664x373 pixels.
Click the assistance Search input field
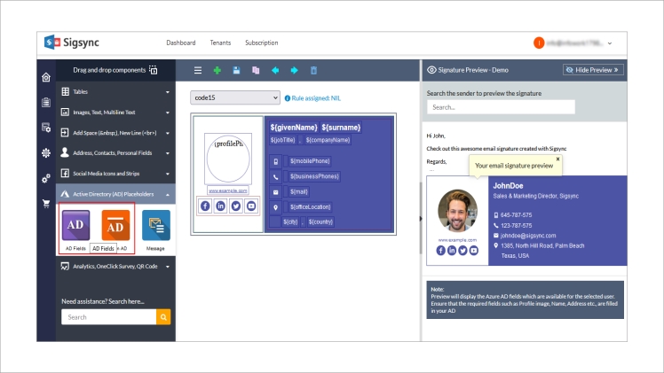(108, 317)
